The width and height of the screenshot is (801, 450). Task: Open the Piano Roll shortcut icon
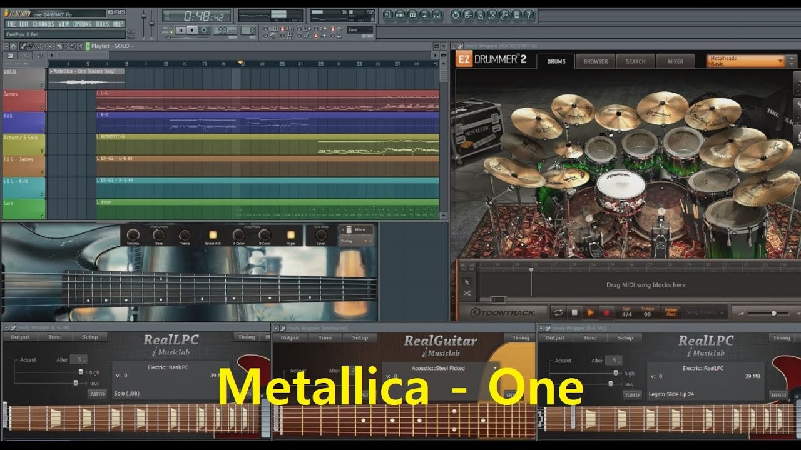[413, 14]
